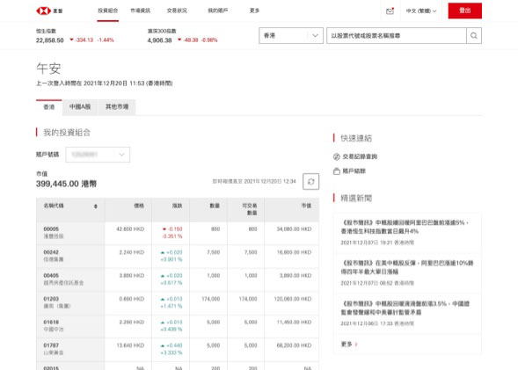This screenshot has width=518, height=370.
Task: Open the 投資組合 menu
Action: (x=107, y=11)
